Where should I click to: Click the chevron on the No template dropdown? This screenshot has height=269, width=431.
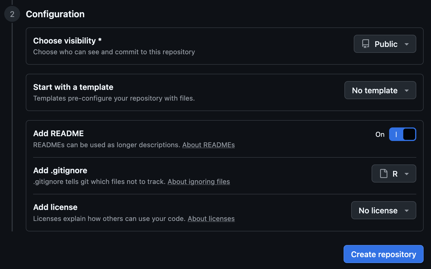coord(407,90)
